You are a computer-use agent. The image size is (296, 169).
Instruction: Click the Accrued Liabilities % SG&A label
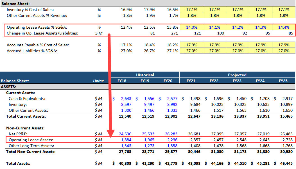pos(32,51)
